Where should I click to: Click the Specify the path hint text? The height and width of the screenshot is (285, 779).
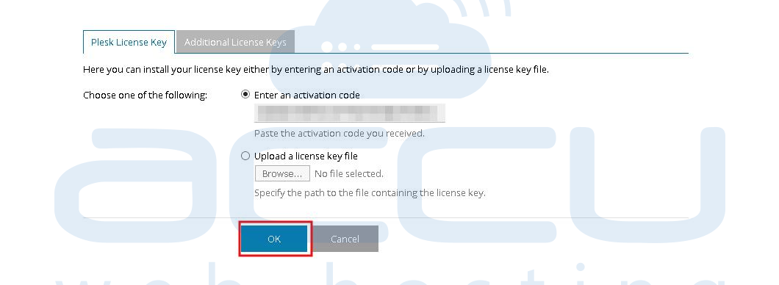(370, 192)
